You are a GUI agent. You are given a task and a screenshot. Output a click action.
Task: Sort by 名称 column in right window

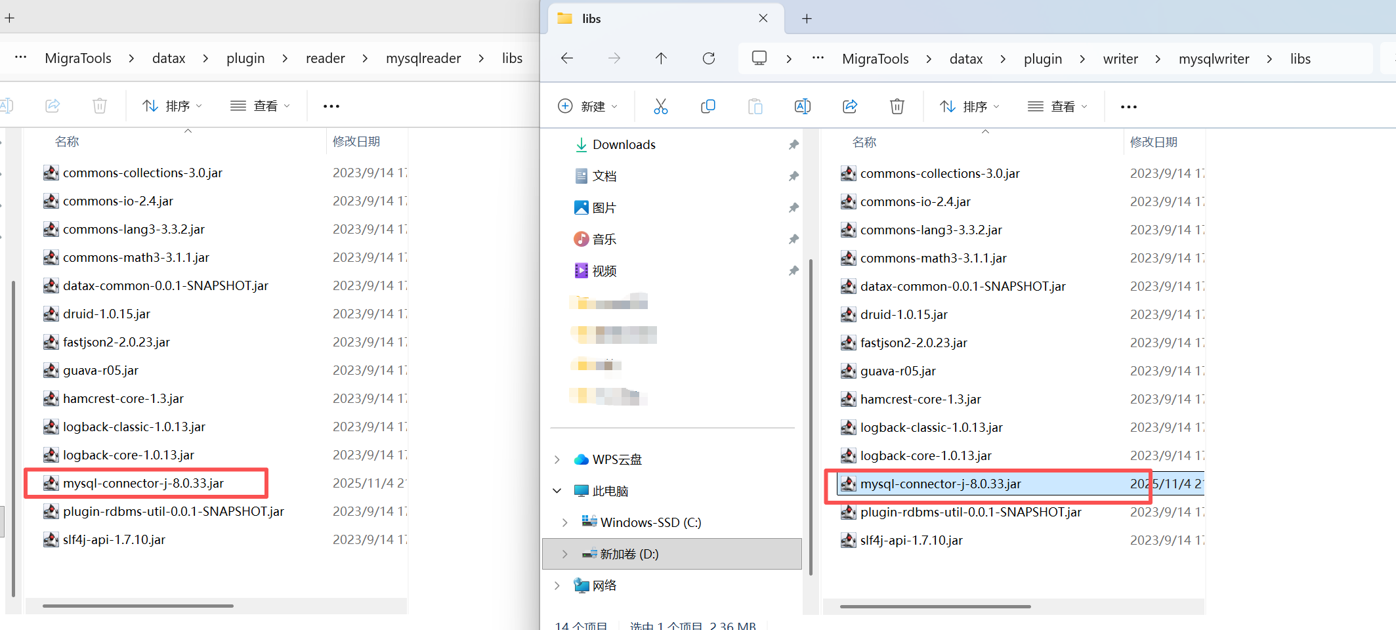point(864,142)
